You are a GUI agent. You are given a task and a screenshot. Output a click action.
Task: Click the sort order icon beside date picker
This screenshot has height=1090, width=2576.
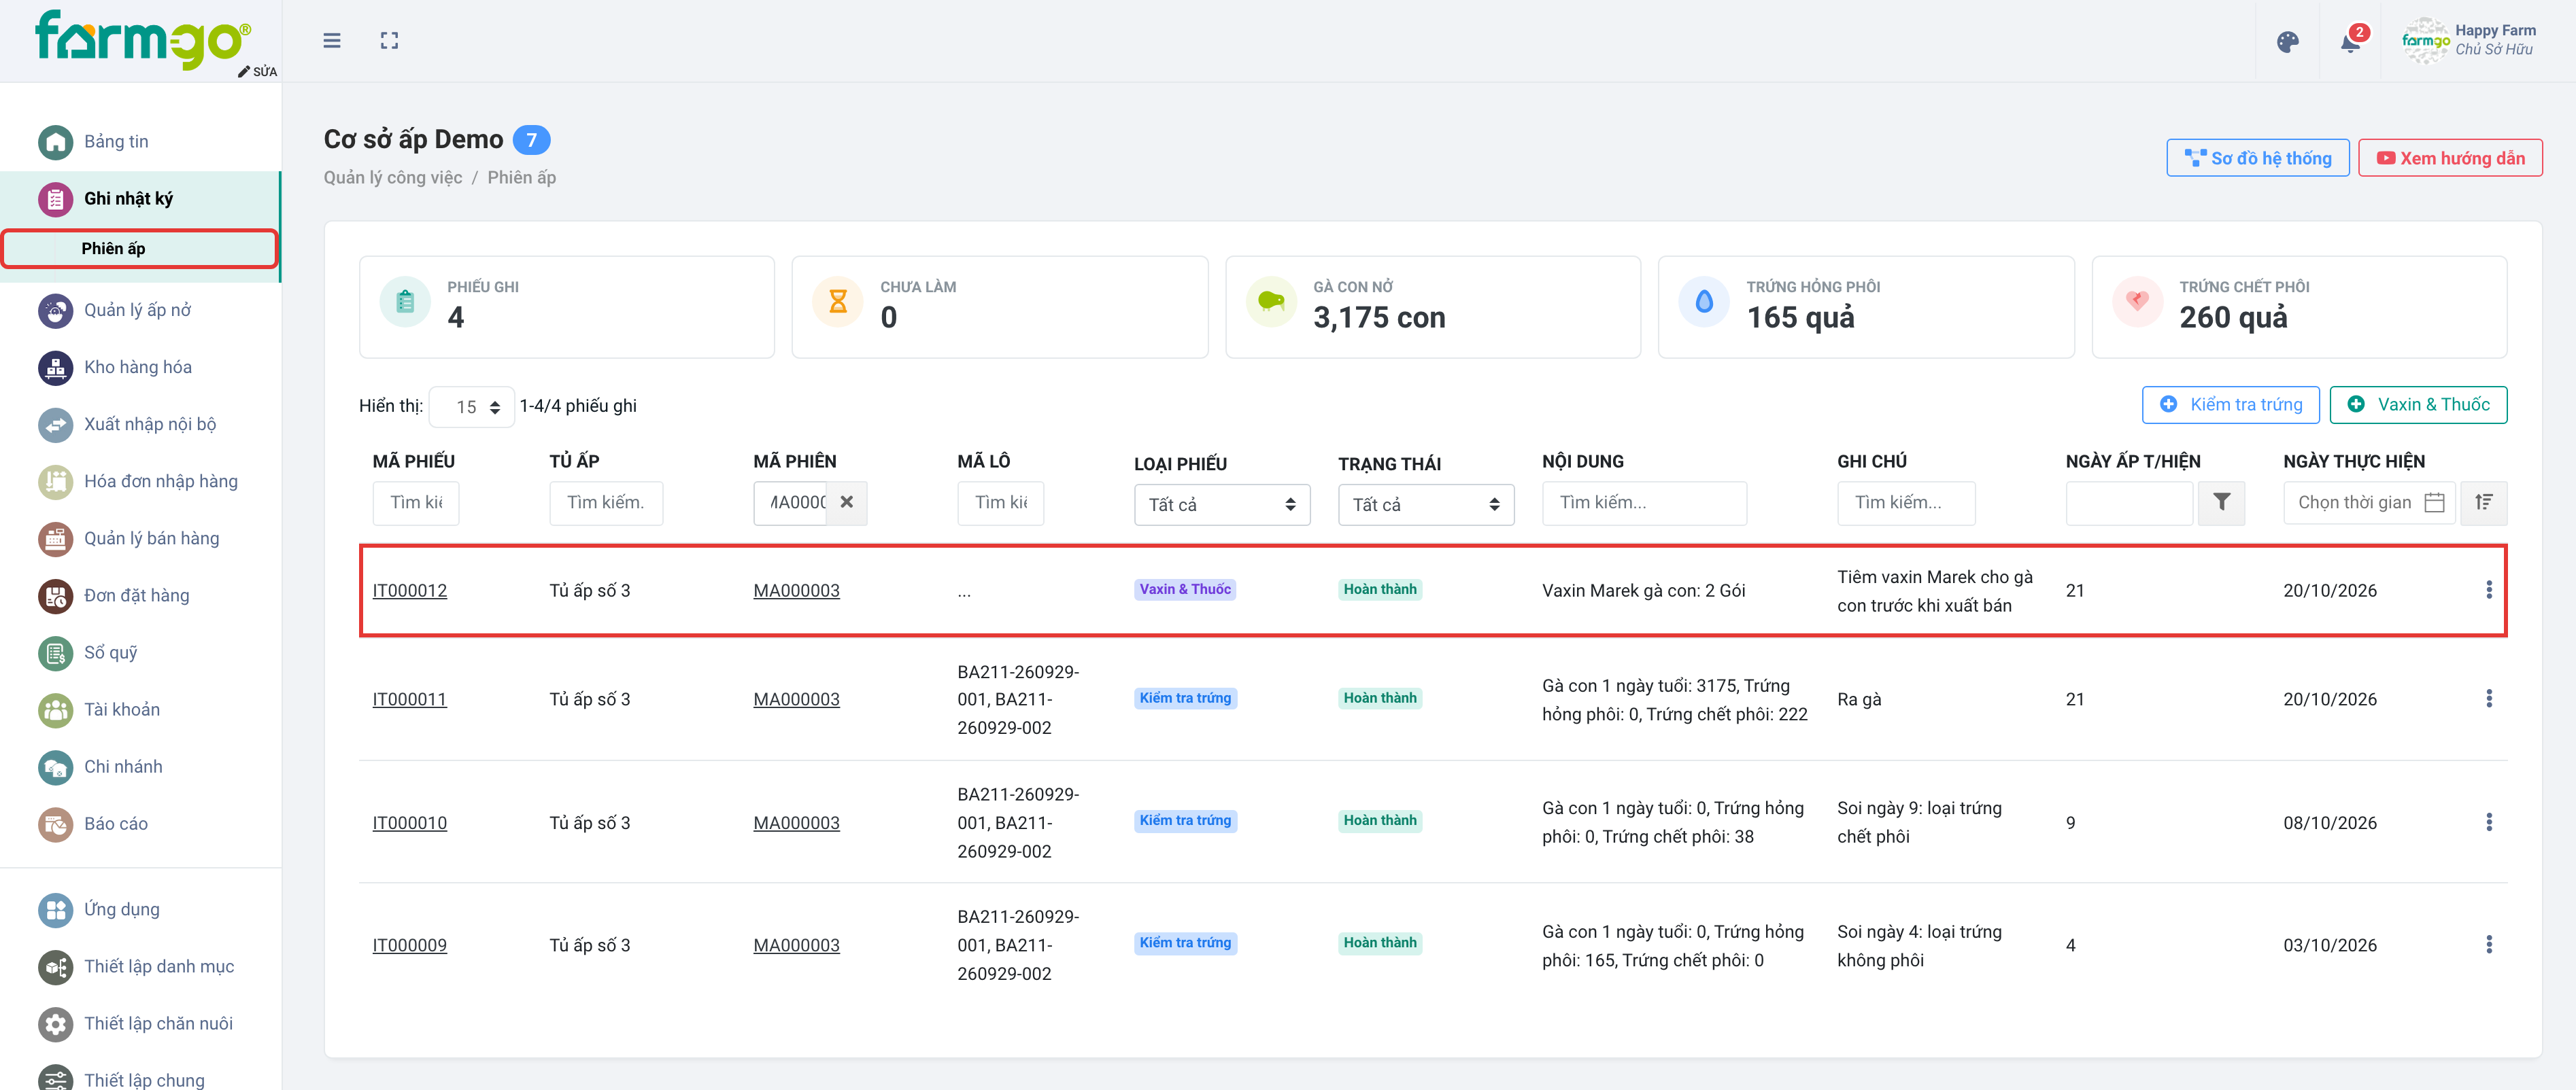[x=2483, y=503]
